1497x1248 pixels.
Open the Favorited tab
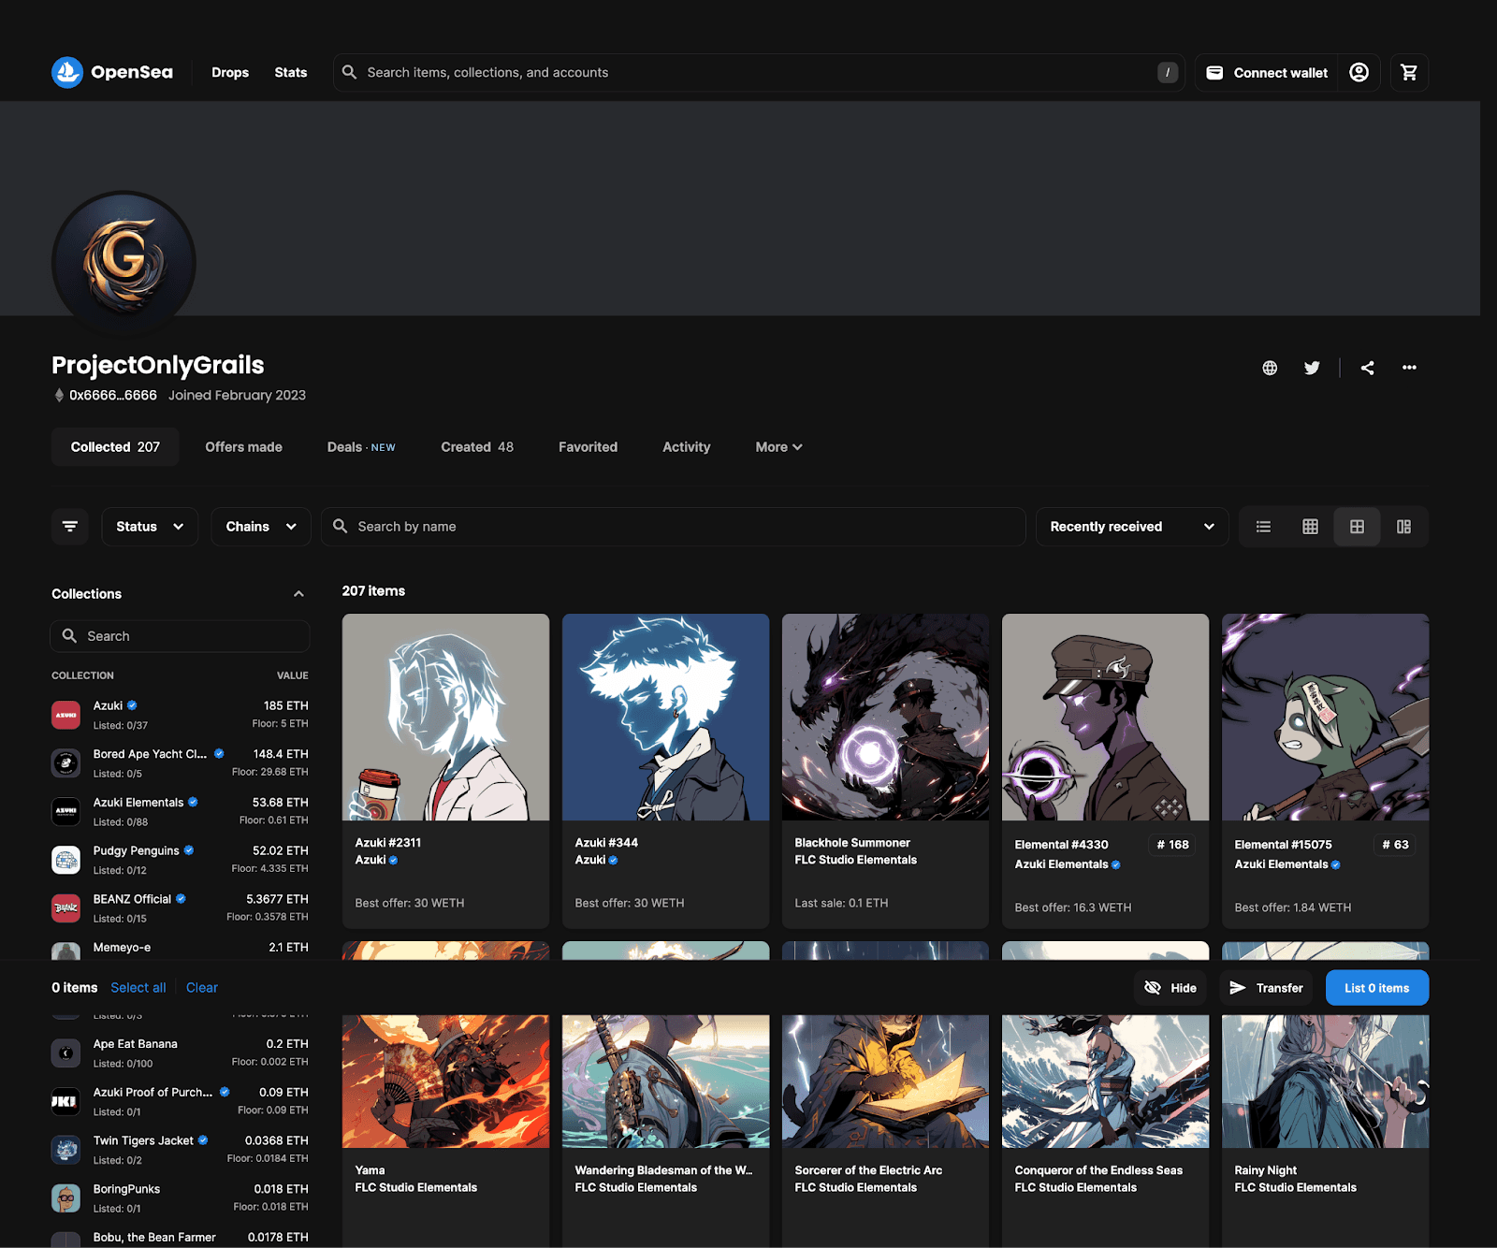(588, 447)
